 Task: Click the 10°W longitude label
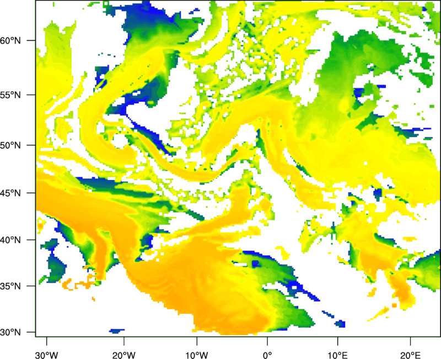pyautogui.click(x=196, y=355)
